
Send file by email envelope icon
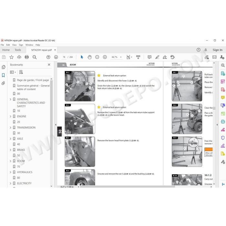(214, 57)
